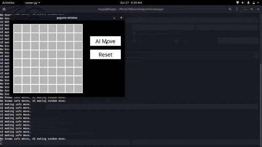The width and height of the screenshot is (262, 147).
Task: Maximize the terminal window
Action: 252,9
